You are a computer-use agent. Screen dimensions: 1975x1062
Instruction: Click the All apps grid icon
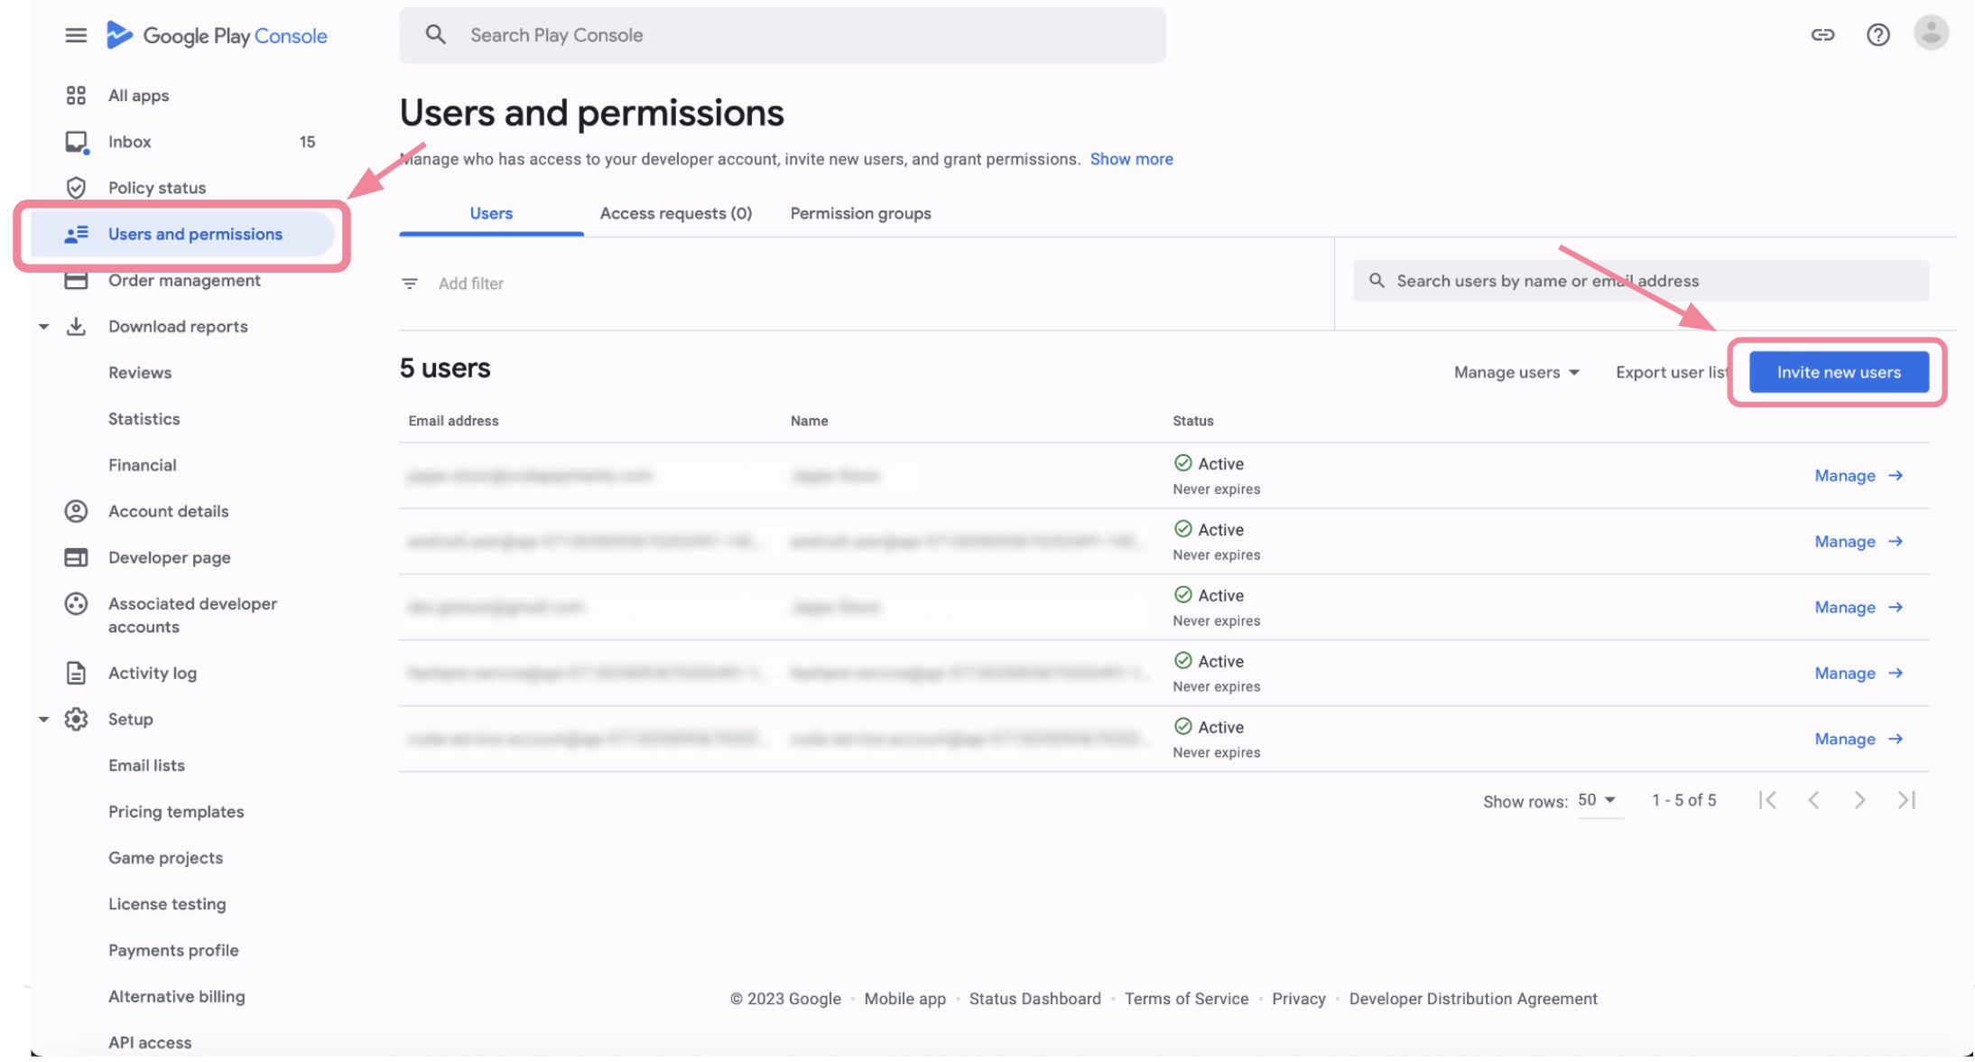pos(76,95)
